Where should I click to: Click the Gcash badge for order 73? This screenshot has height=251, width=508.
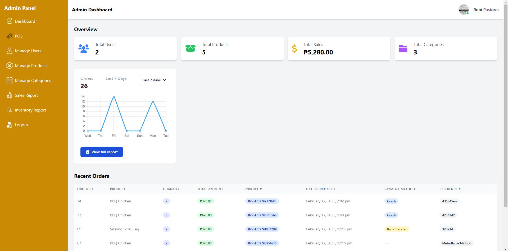(x=391, y=215)
